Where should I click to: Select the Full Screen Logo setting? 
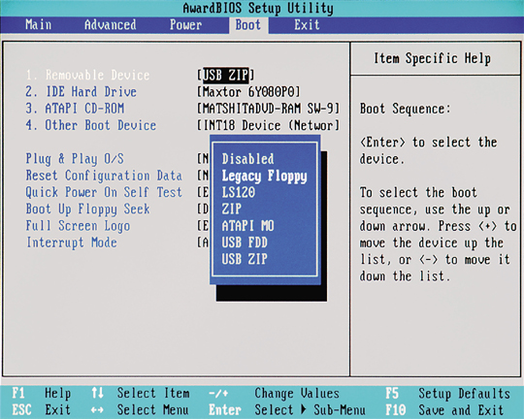tap(78, 226)
